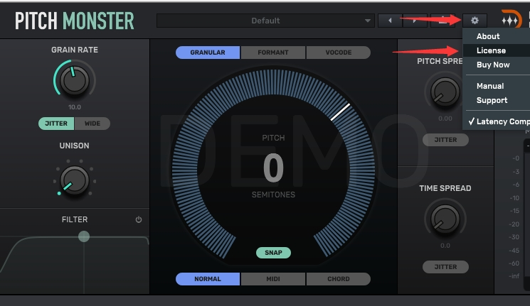
Task: Click the Pitch Spread value 0.00
Action: point(445,119)
